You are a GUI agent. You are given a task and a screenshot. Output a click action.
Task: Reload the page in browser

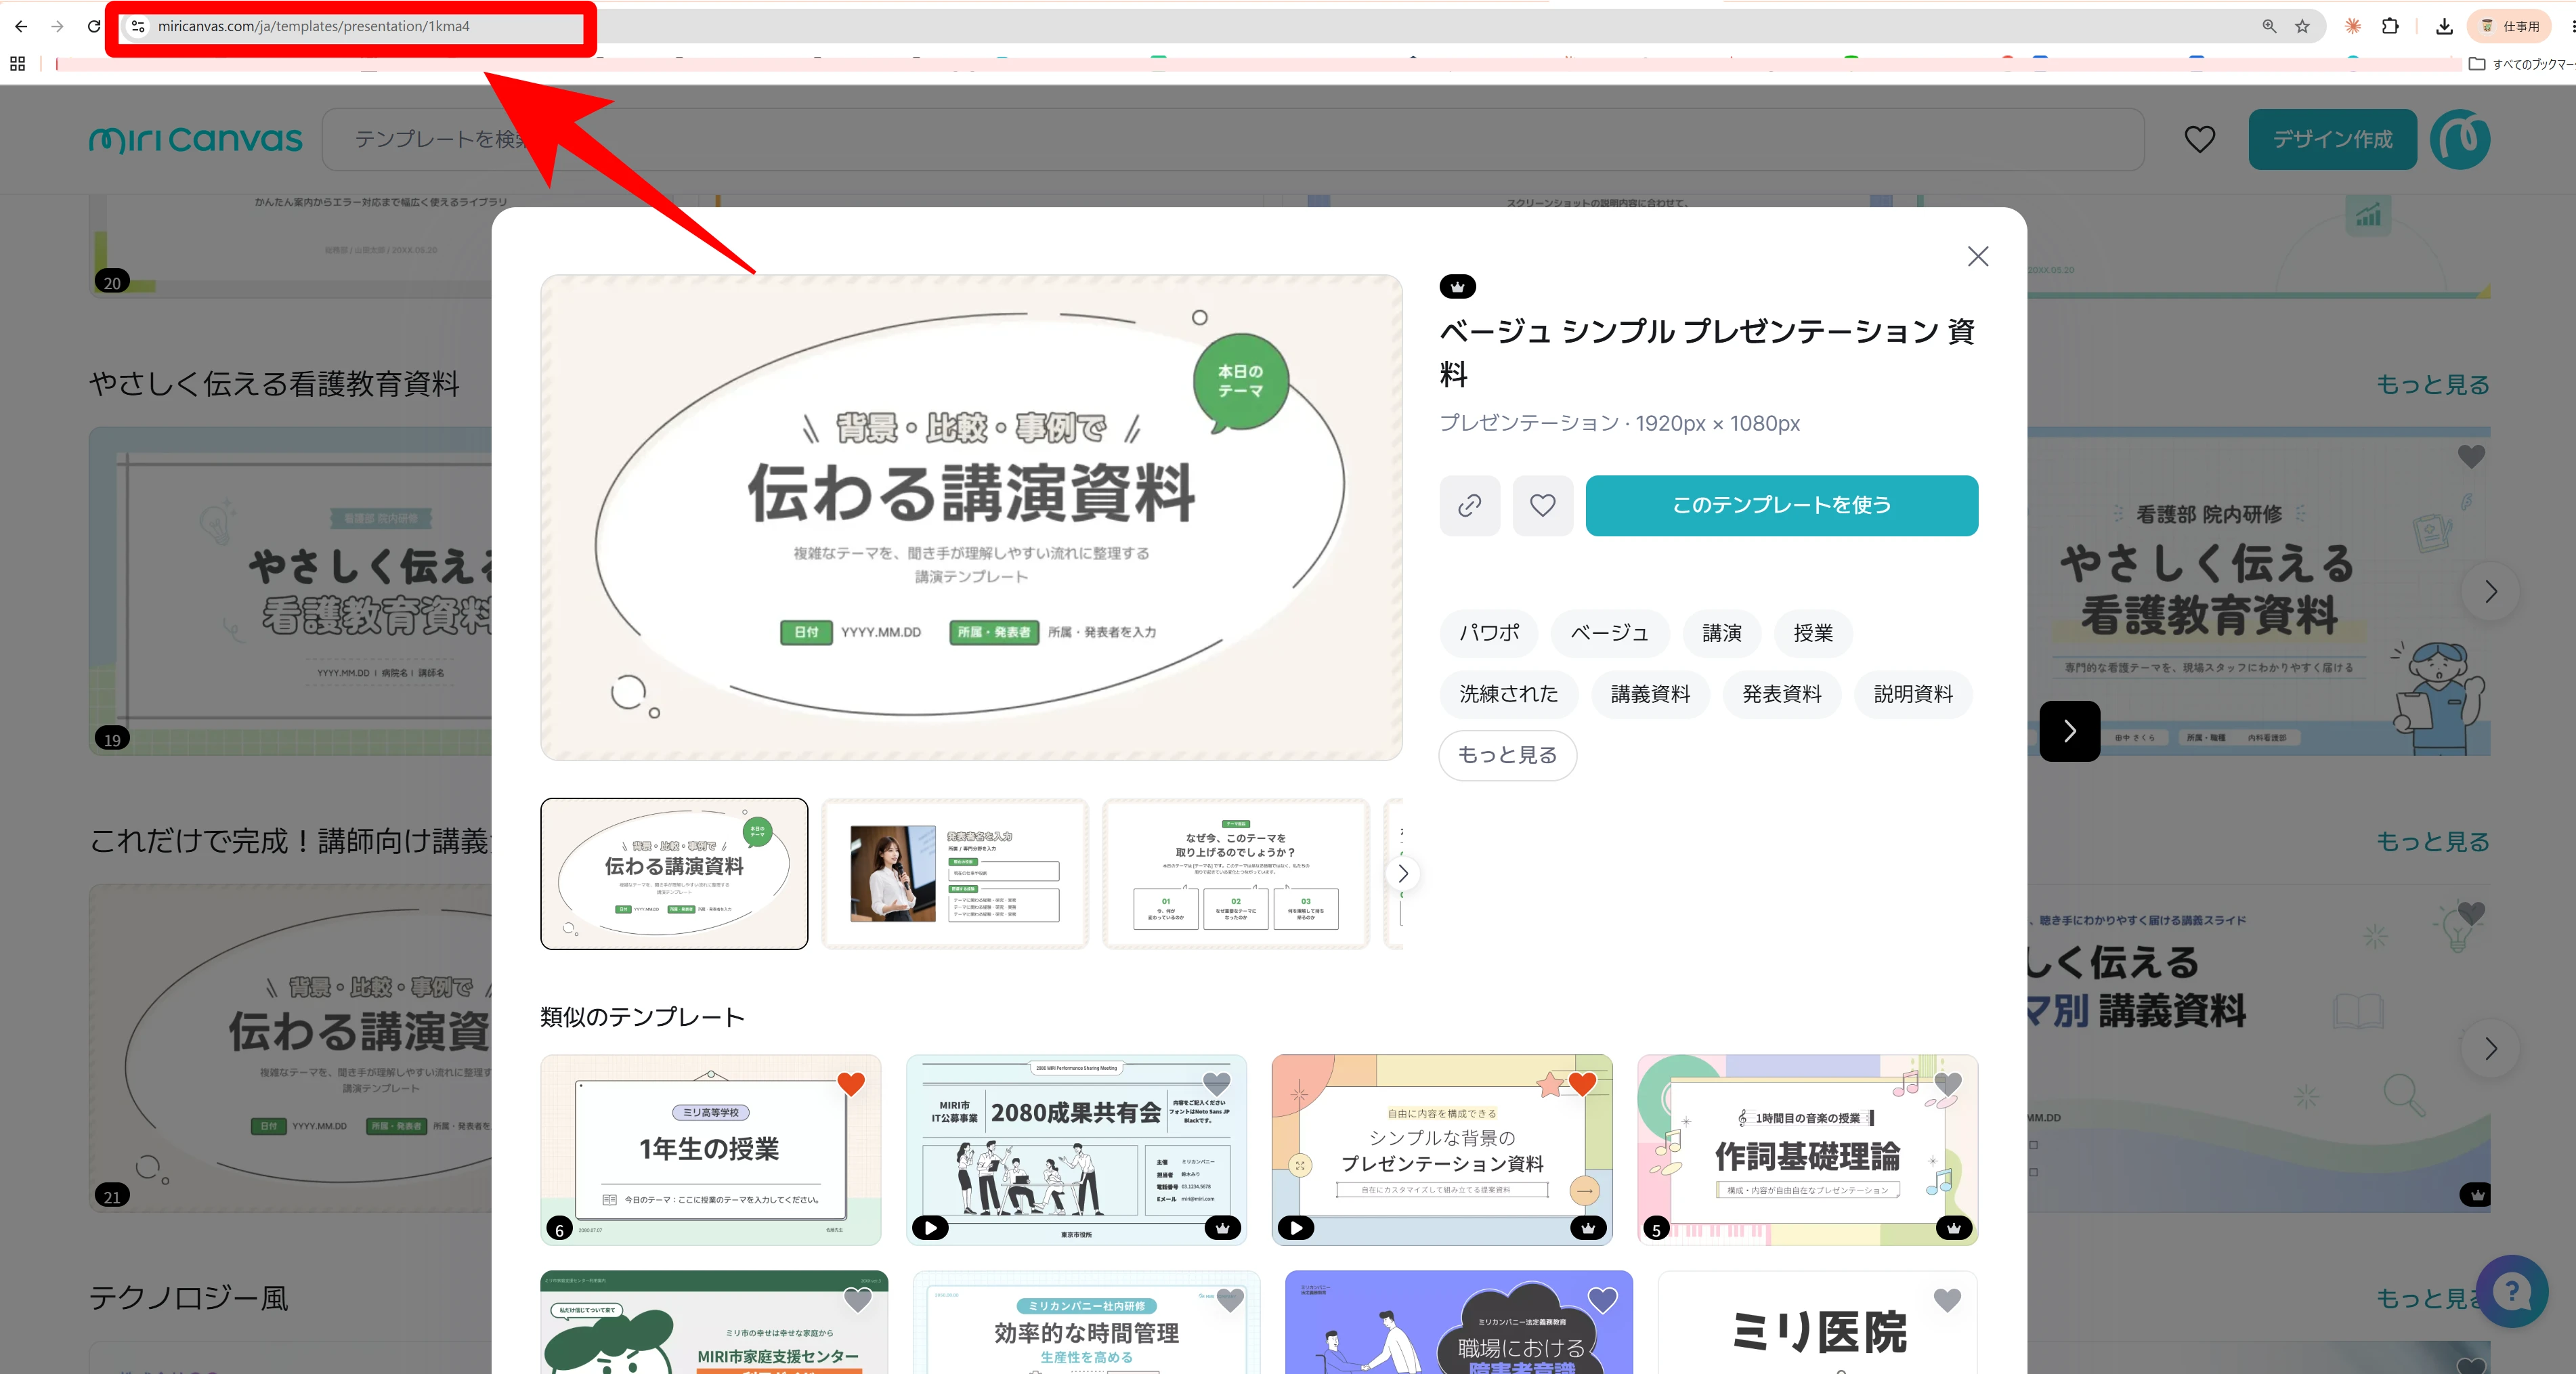(x=94, y=26)
